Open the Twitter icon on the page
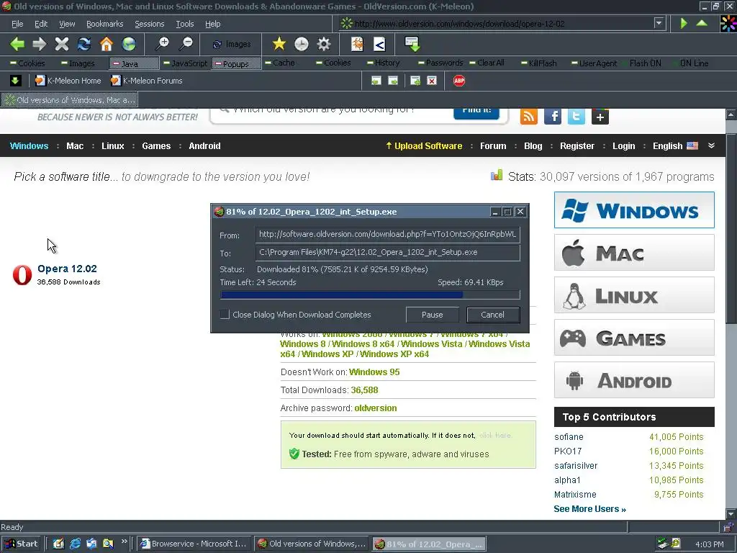The image size is (737, 553). [x=577, y=116]
